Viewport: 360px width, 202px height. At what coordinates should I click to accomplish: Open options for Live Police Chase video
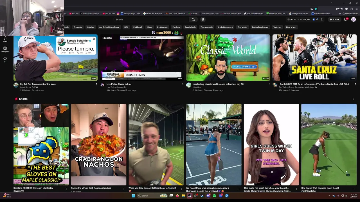point(183,84)
